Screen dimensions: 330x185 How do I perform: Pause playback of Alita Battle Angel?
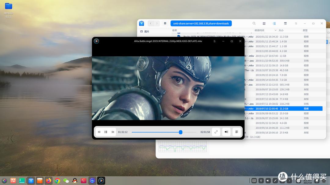[105, 132]
